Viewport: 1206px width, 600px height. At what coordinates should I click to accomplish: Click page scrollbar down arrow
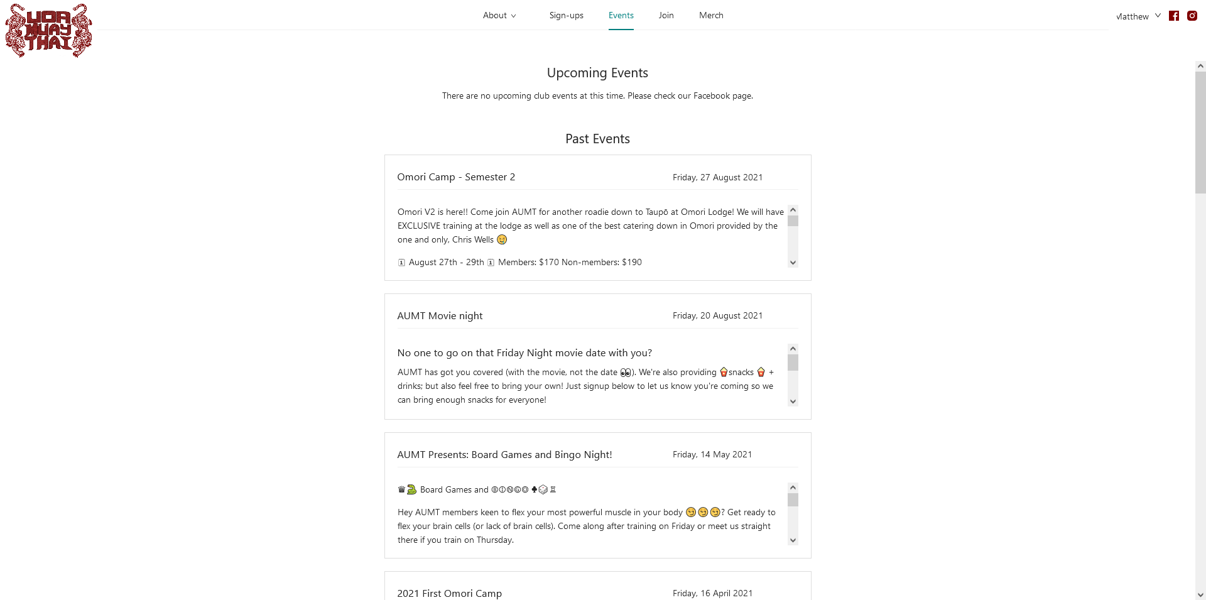pos(1200,594)
